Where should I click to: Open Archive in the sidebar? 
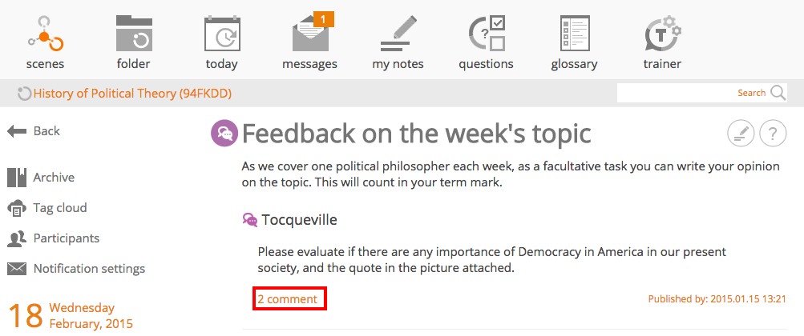[41, 178]
